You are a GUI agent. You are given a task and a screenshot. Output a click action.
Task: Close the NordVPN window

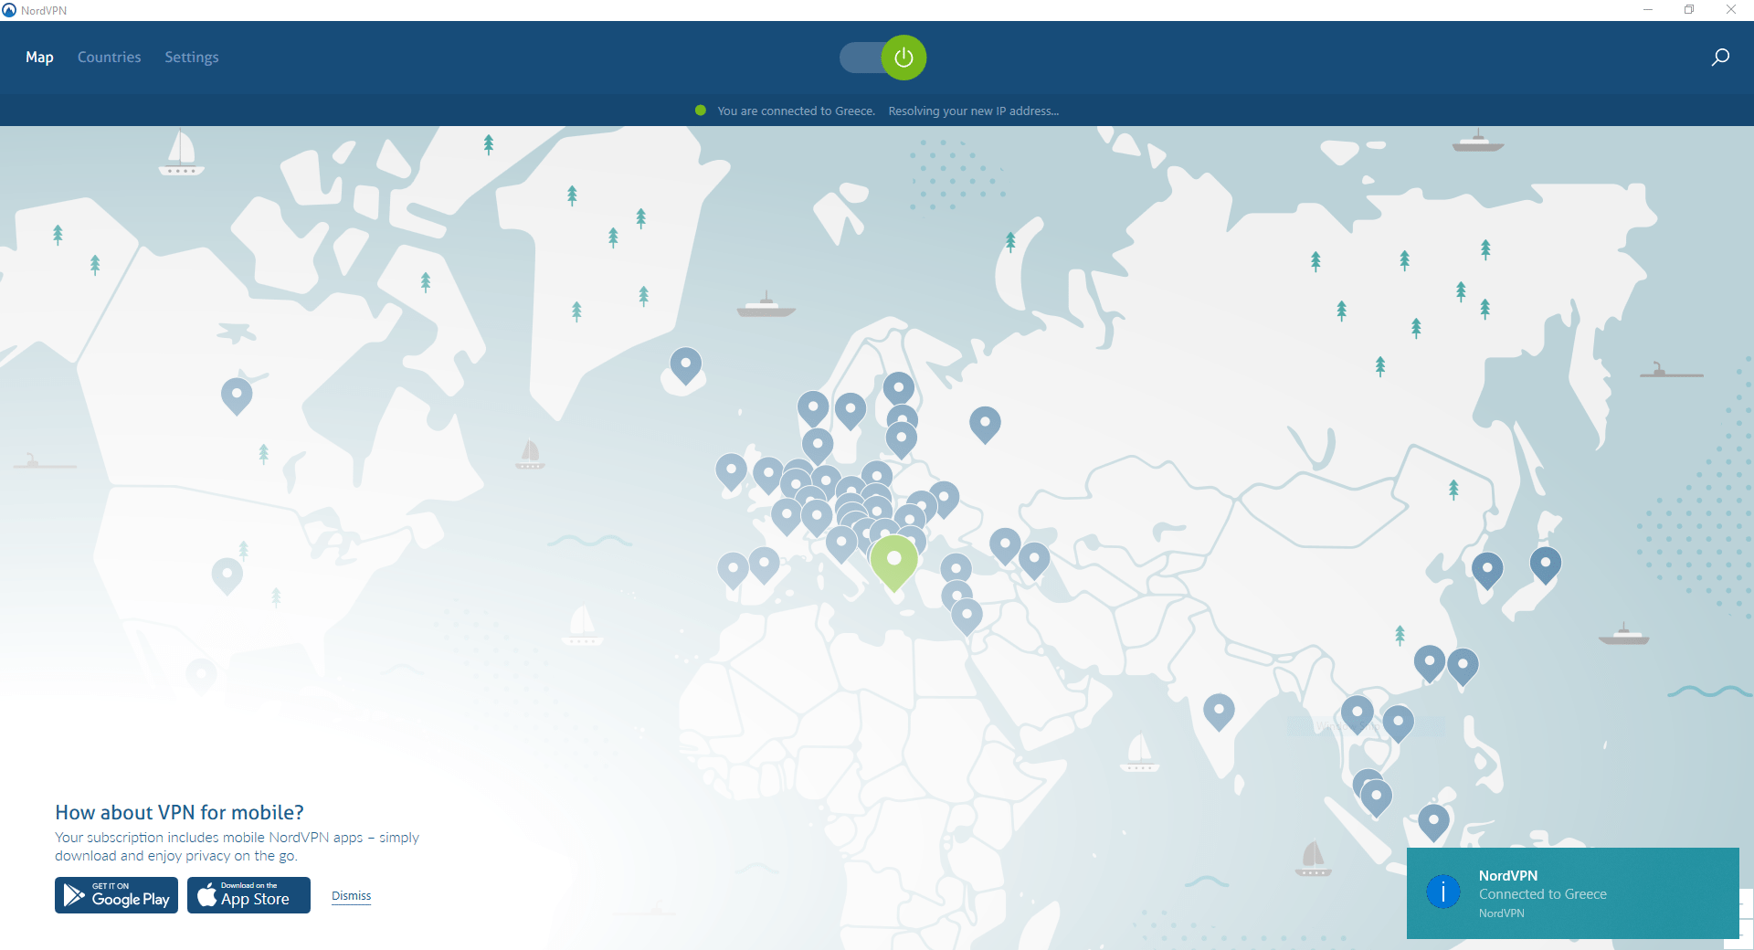1731,10
